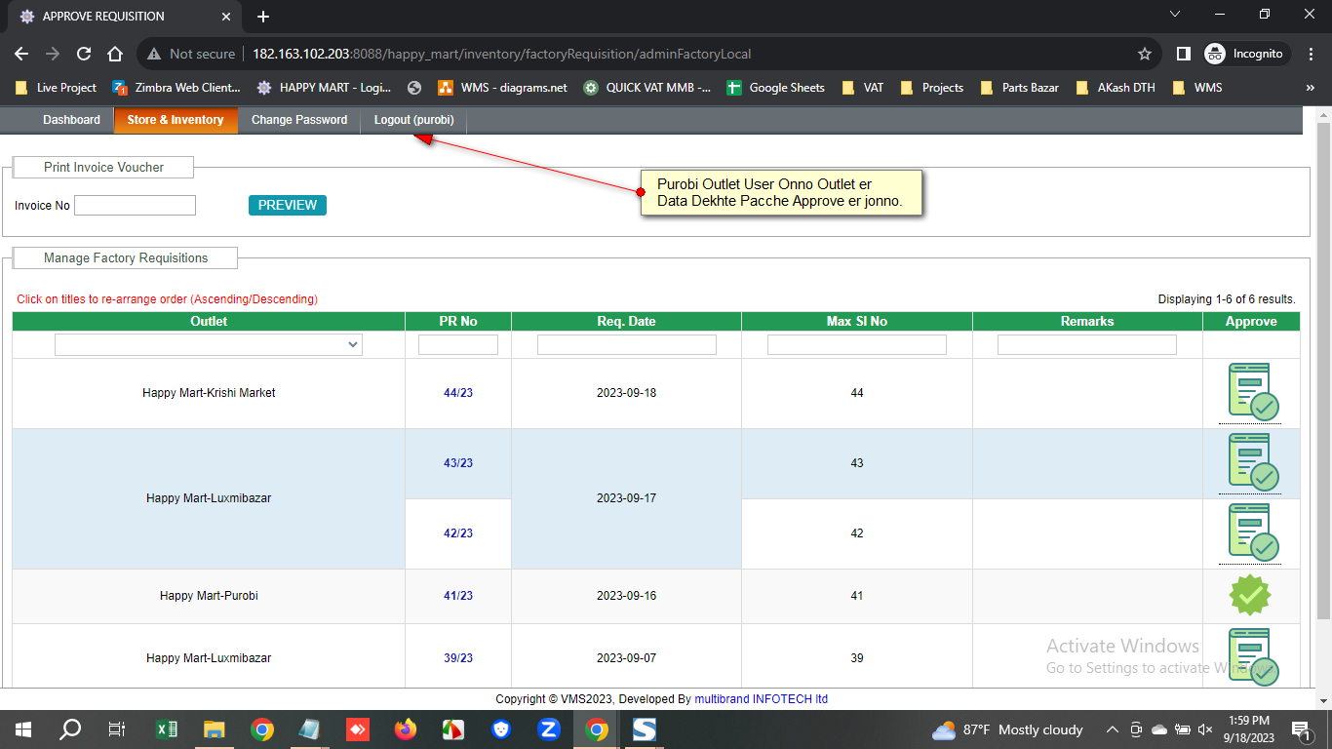The image size is (1332, 749).
Task: Open AnyDesk from the taskbar
Action: 358,729
